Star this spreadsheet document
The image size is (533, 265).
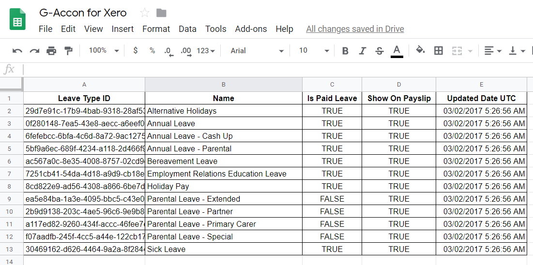pyautogui.click(x=144, y=13)
